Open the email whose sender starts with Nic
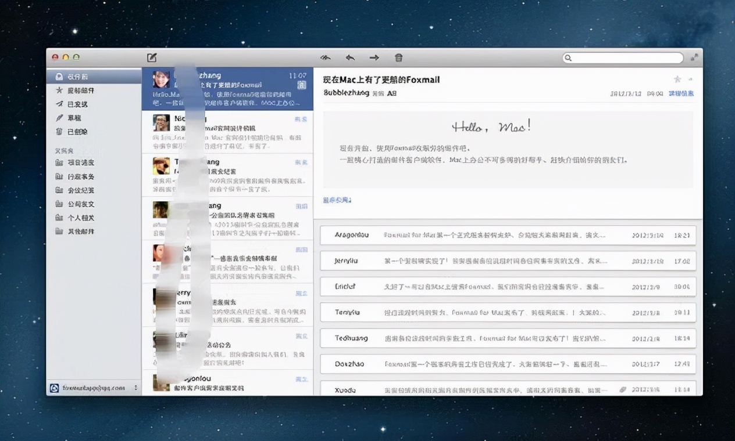Screen dimensions: 735x441 (227, 132)
